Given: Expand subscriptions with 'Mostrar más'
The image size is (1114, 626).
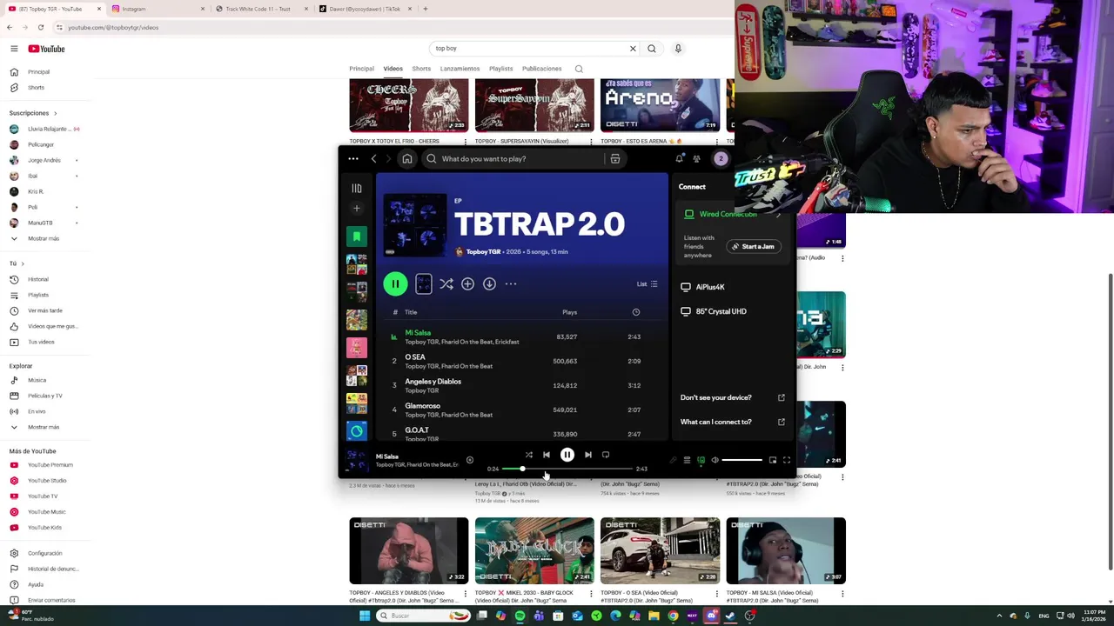Looking at the screenshot, I should coord(43,238).
